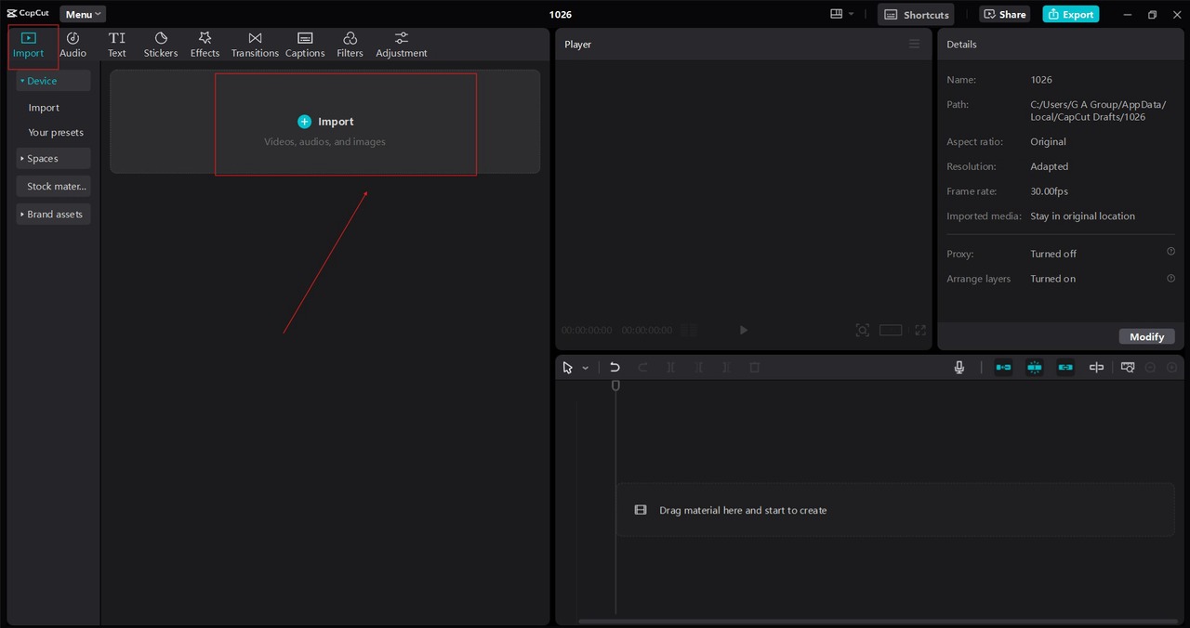1190x628 pixels.
Task: Switch to the Audio tab
Action: coord(73,45)
